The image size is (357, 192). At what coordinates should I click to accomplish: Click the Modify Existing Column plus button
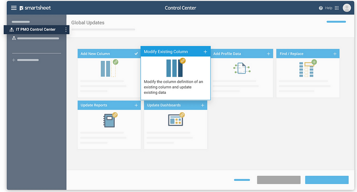(x=205, y=52)
